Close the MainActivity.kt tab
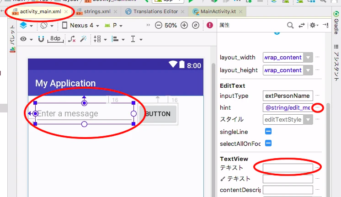Image resolution: width=341 pixels, height=197 pixels. tap(240, 11)
